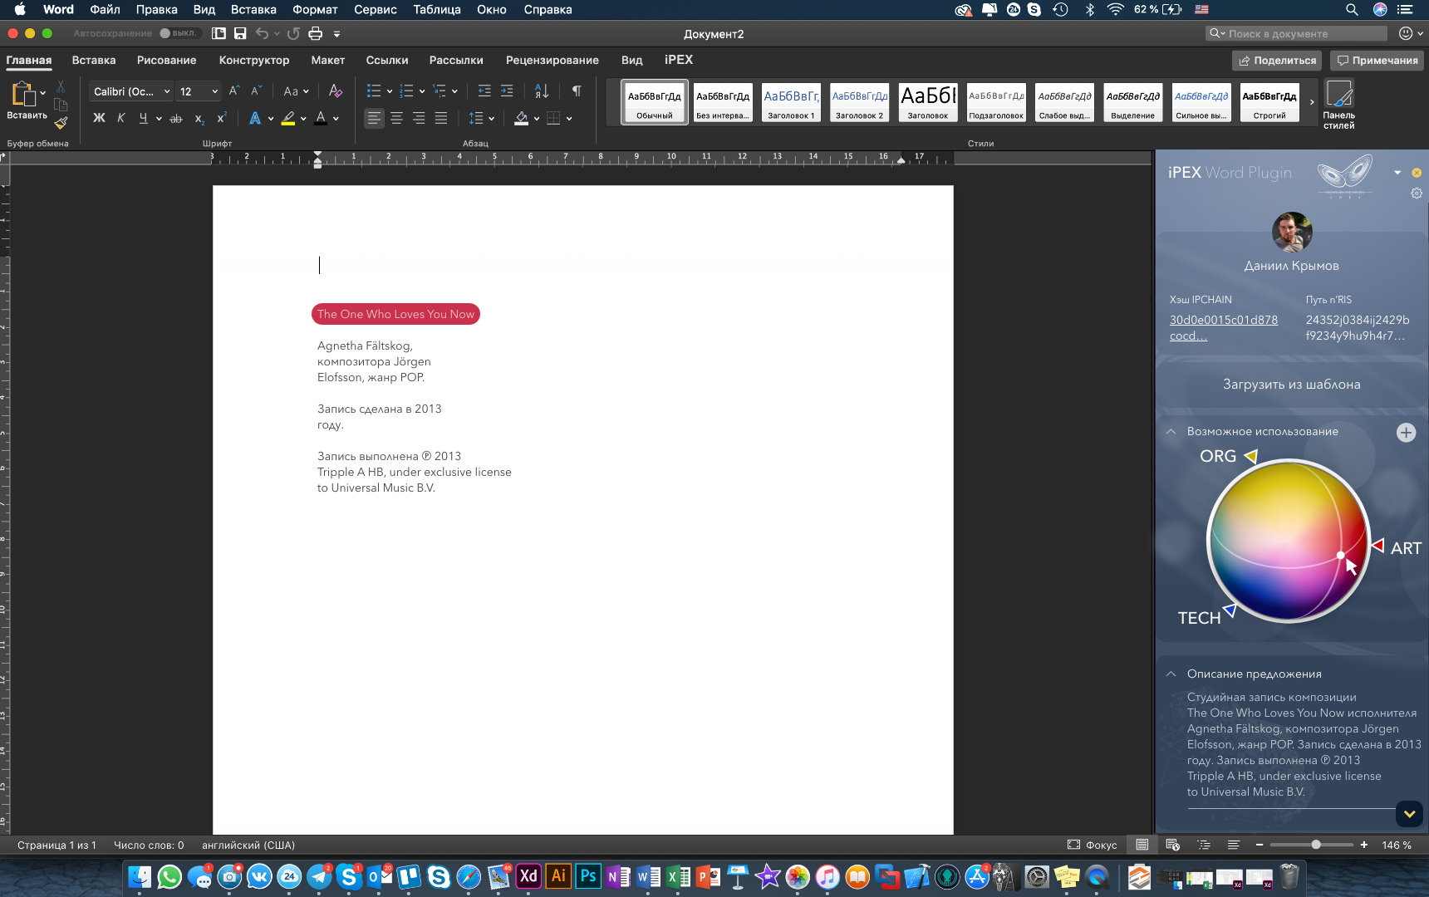This screenshot has width=1429, height=897.
Task: Open Photoshop from the Dock
Action: [x=588, y=876]
